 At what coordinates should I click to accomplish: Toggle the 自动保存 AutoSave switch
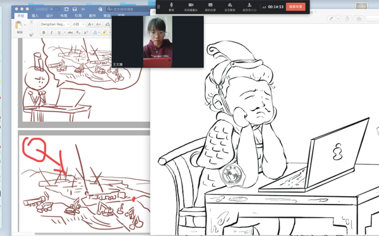(55, 9)
